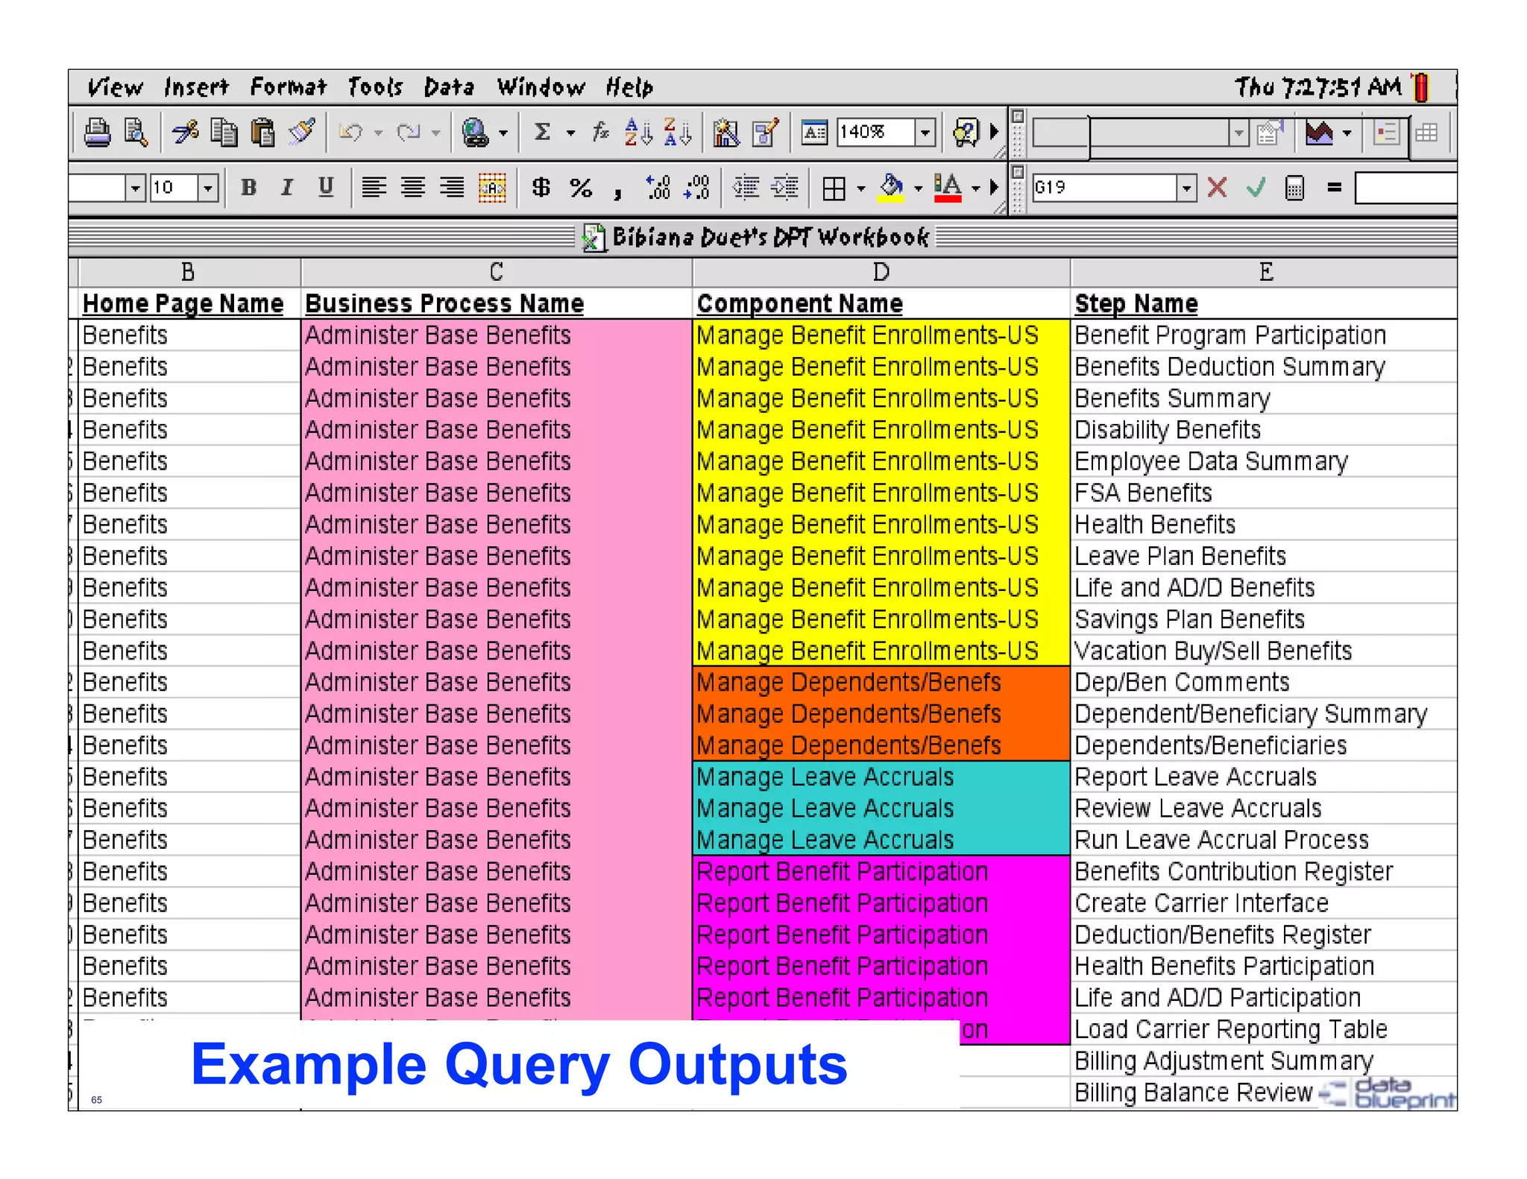Sort ascending A to Z
This screenshot has width=1527, height=1179.
coord(638,133)
